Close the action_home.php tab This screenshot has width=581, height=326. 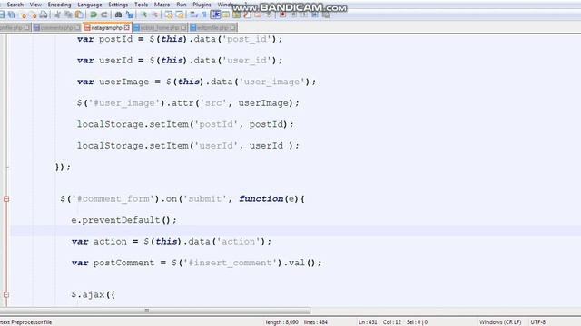[183, 28]
